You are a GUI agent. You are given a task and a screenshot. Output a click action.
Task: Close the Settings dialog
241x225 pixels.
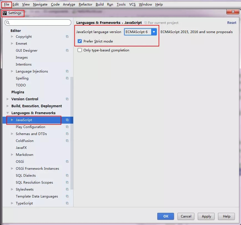pyautogui.click(x=233, y=12)
